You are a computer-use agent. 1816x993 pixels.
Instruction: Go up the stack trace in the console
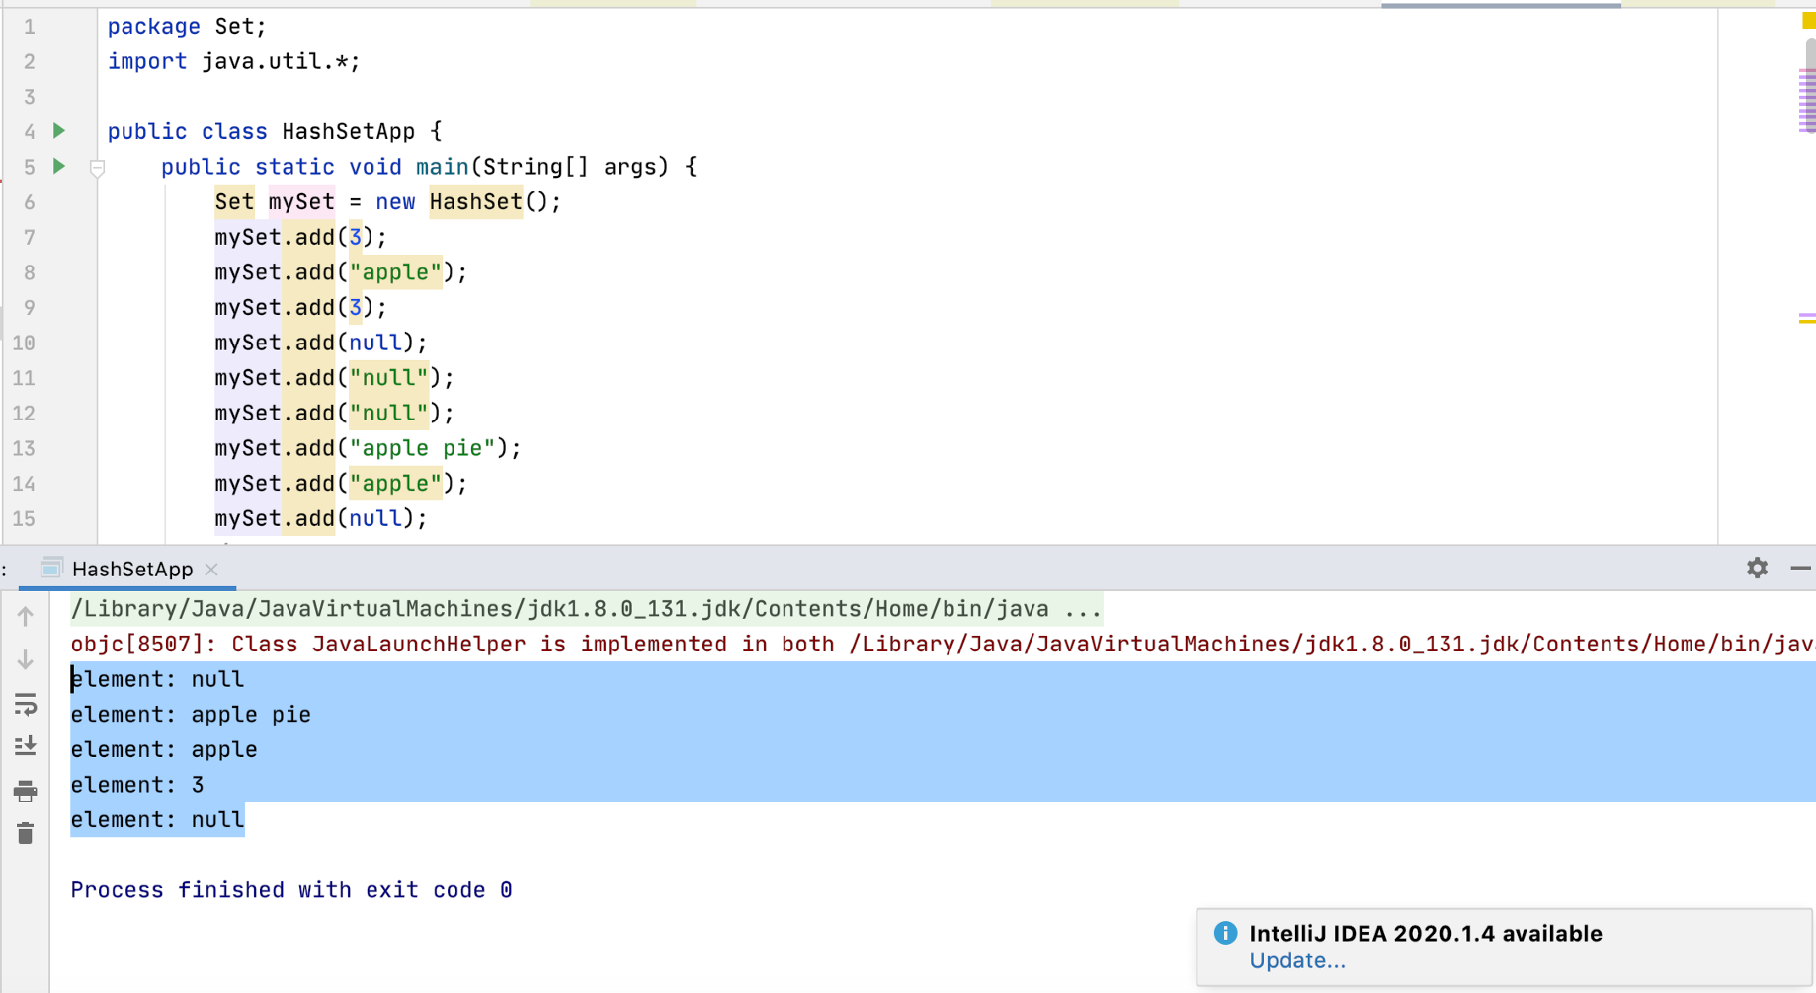[26, 617]
